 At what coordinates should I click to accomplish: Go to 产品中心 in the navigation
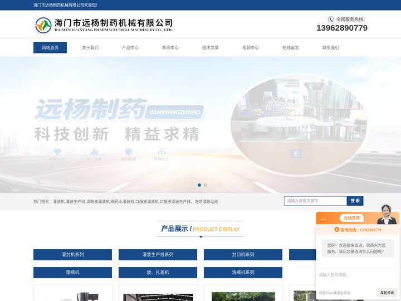click(x=130, y=47)
